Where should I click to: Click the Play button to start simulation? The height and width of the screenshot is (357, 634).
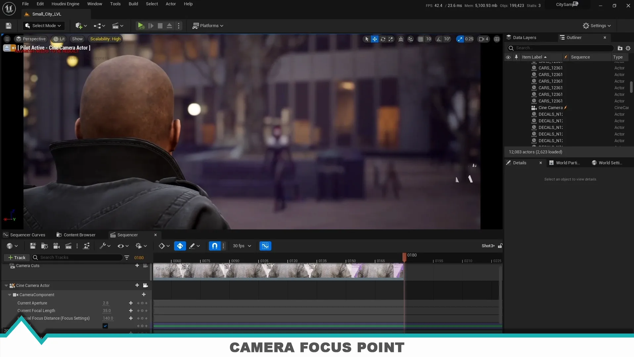(x=141, y=25)
